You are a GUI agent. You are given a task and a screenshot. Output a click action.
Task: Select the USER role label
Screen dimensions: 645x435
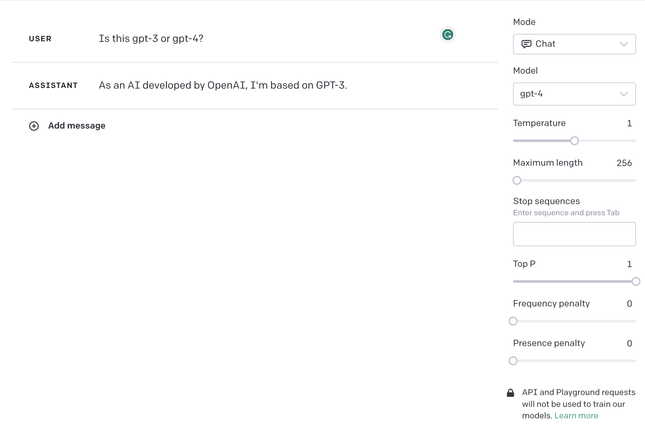[40, 39]
